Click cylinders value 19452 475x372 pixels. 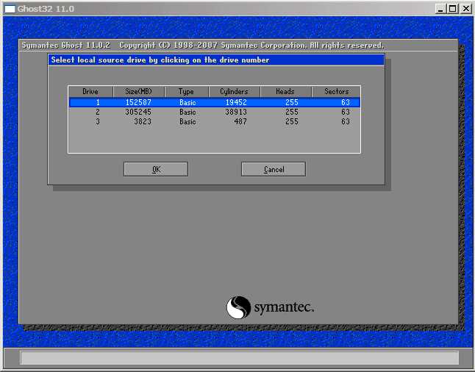pos(236,102)
